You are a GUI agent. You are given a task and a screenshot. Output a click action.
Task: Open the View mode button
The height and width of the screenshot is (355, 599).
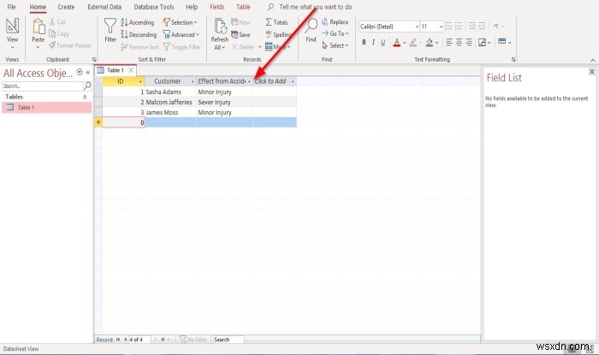click(x=12, y=33)
